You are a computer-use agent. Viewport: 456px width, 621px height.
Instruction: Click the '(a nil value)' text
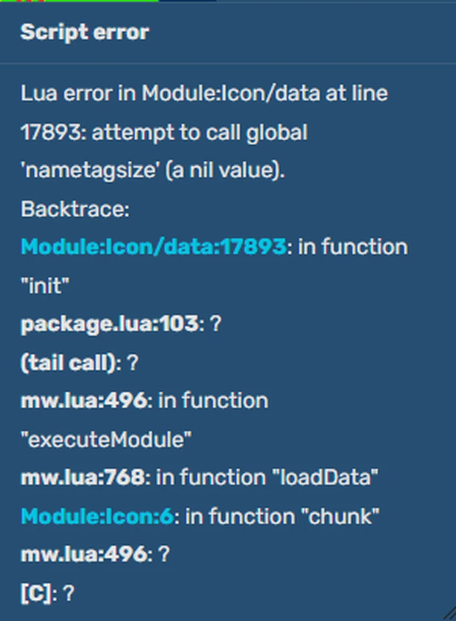(x=224, y=171)
